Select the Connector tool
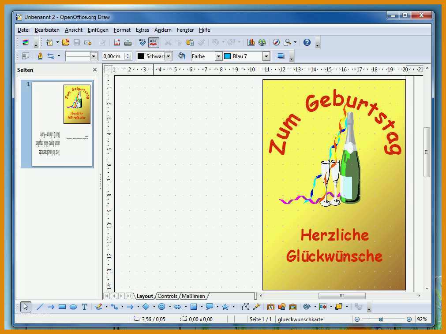The width and height of the screenshot is (446, 334). (114, 307)
